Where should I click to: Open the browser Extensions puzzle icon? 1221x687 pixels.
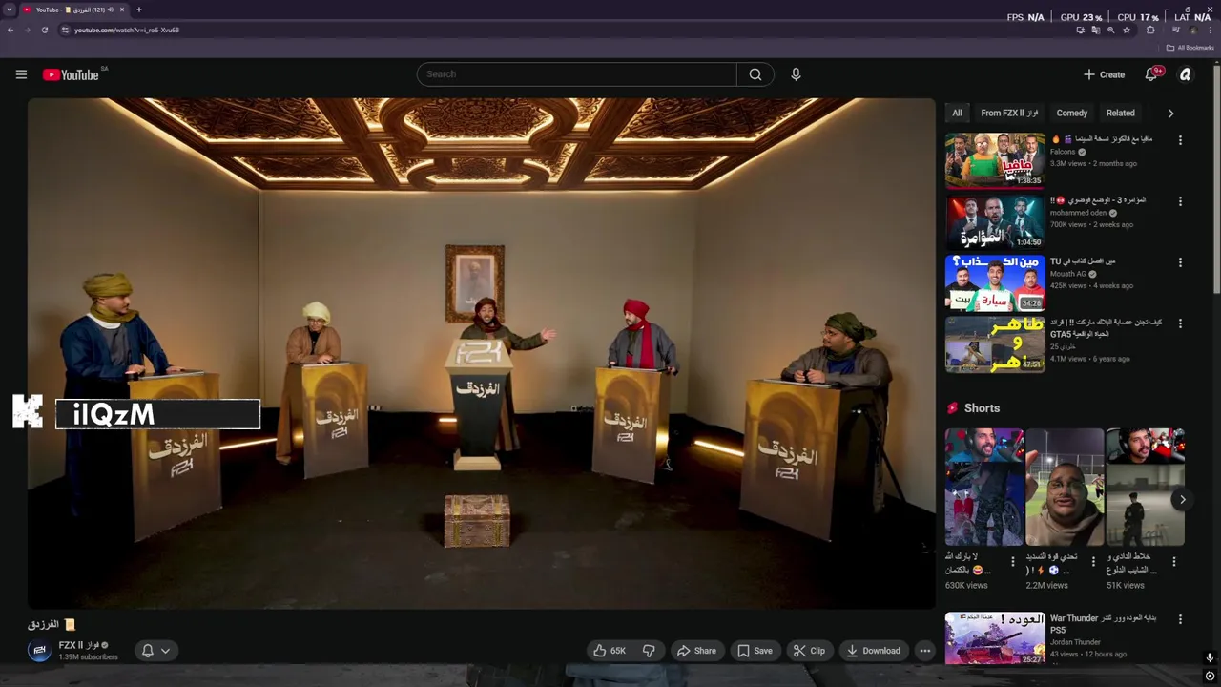(1150, 30)
